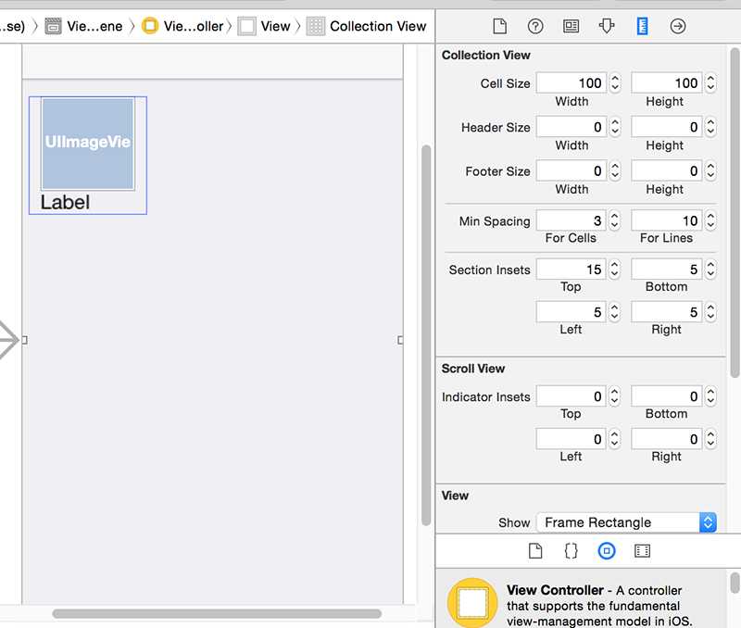Screen dimensions: 741x628
Task: Click the Indicator Insets Bottom stepper
Action: click(710, 396)
